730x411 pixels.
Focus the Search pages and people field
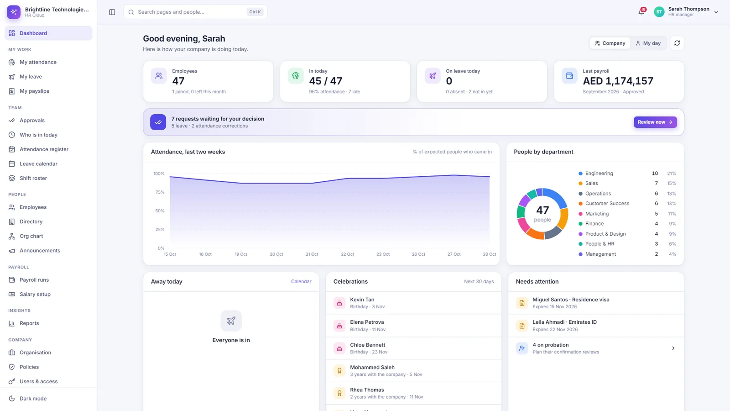coord(195,12)
